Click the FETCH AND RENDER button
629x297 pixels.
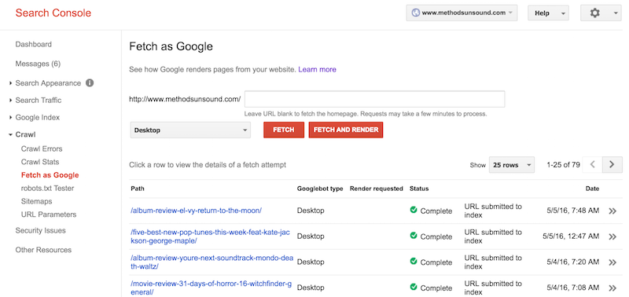pyautogui.click(x=346, y=130)
